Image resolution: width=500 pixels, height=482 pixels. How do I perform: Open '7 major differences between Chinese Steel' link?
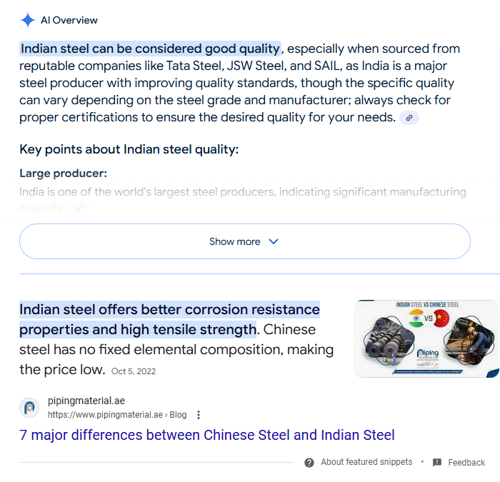tap(207, 435)
